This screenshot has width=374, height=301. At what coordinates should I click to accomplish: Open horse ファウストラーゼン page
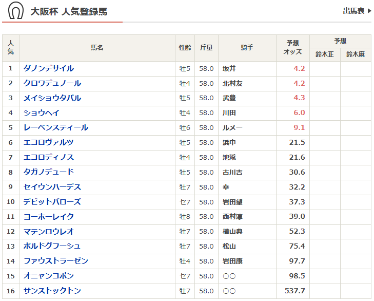click(x=55, y=261)
